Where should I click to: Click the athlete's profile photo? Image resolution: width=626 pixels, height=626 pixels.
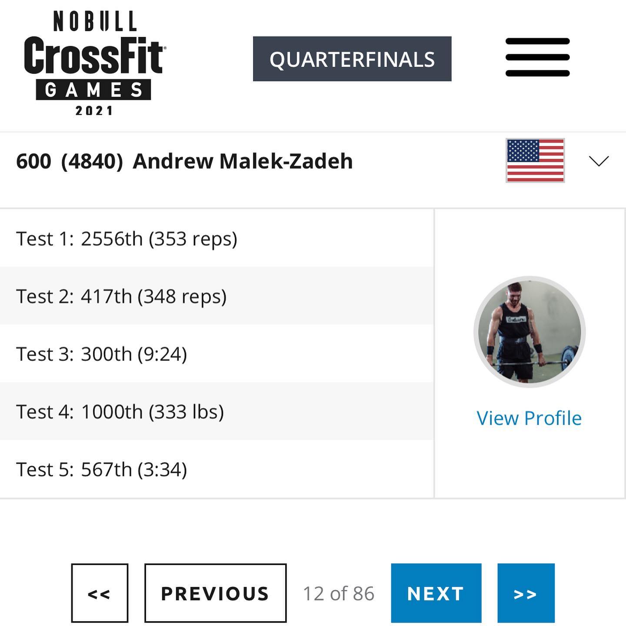(529, 332)
